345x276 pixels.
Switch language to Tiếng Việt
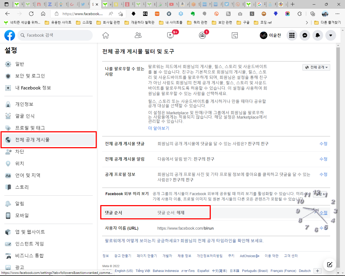point(143,271)
